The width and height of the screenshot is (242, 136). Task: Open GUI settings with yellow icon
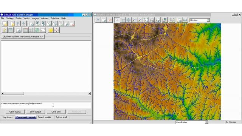51,30
